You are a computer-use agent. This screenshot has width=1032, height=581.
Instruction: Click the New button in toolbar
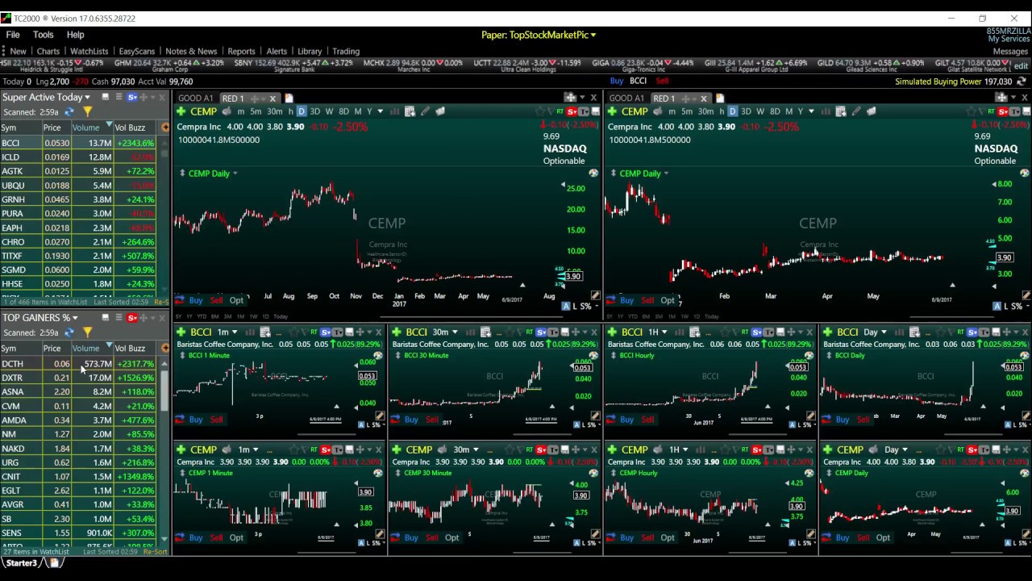click(18, 51)
